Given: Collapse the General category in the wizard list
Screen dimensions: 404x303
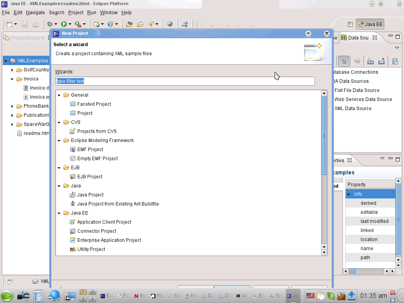Looking at the screenshot, I should point(59,95).
